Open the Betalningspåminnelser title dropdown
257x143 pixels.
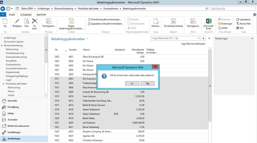(x=87, y=39)
